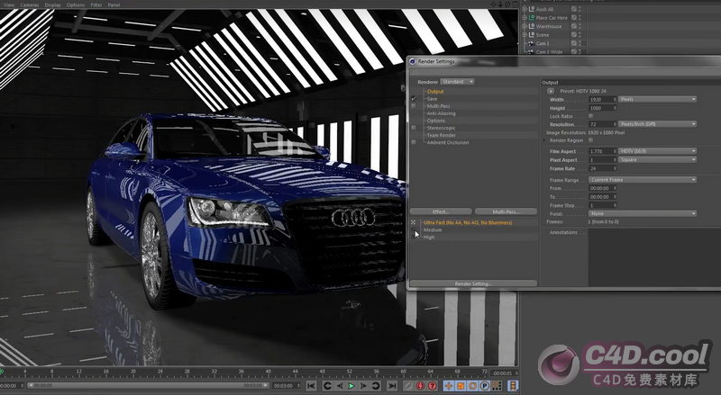
Task: Toggle the Lock Ratio checkbox
Action: pyautogui.click(x=591, y=116)
